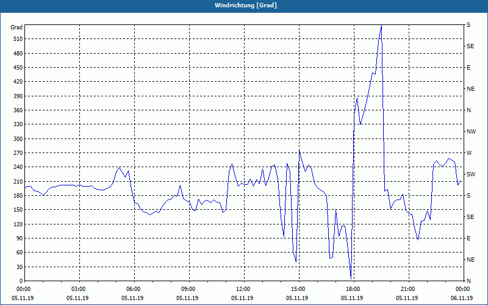The width and height of the screenshot is (488, 305).
Task: Click the 420 value on the Grad axis
Action: click(x=18, y=82)
